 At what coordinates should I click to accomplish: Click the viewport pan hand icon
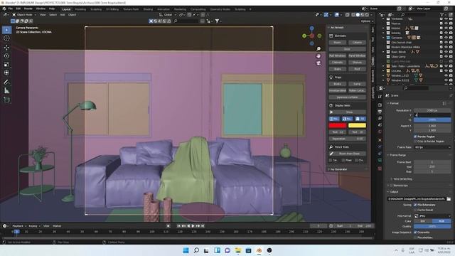pos(318,55)
